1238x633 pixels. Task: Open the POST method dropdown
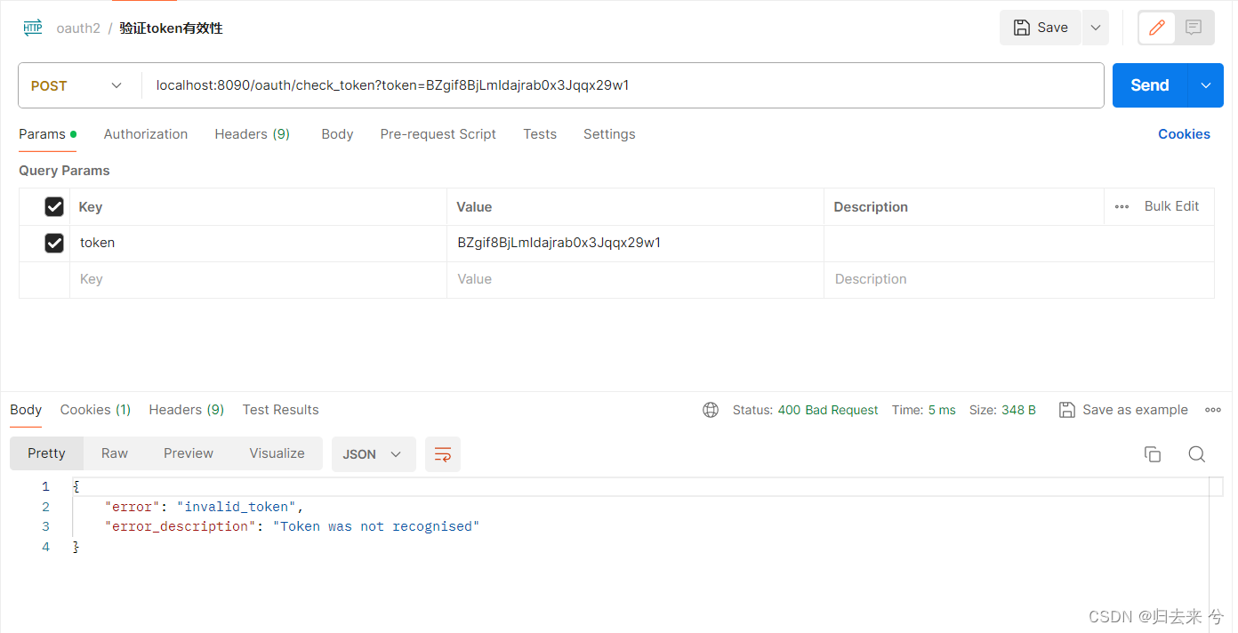(116, 85)
